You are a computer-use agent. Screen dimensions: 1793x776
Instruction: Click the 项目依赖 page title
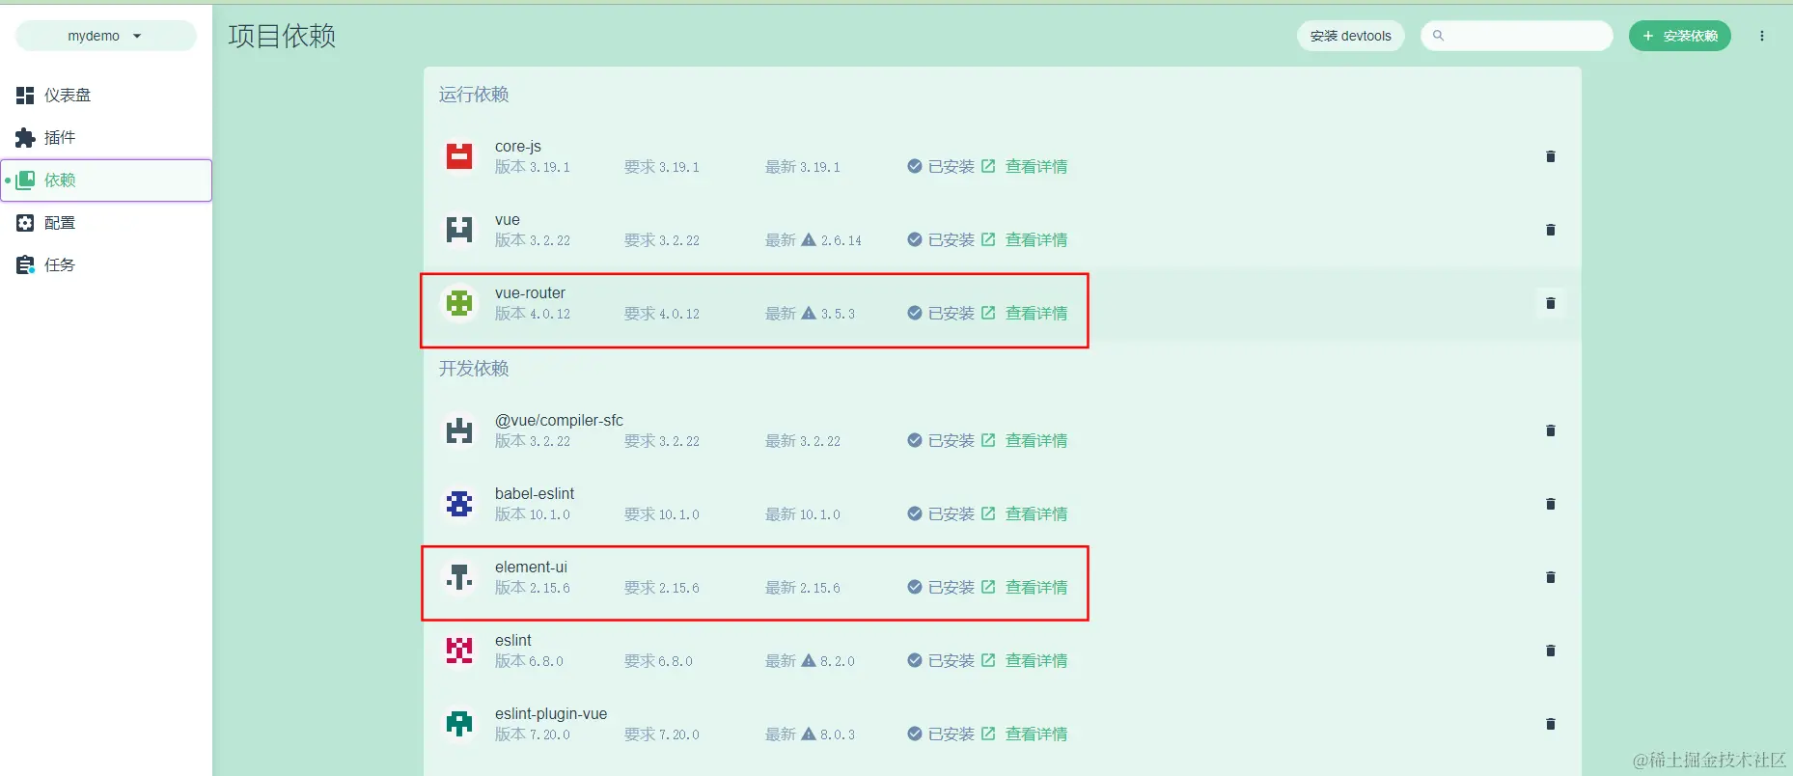(x=282, y=36)
